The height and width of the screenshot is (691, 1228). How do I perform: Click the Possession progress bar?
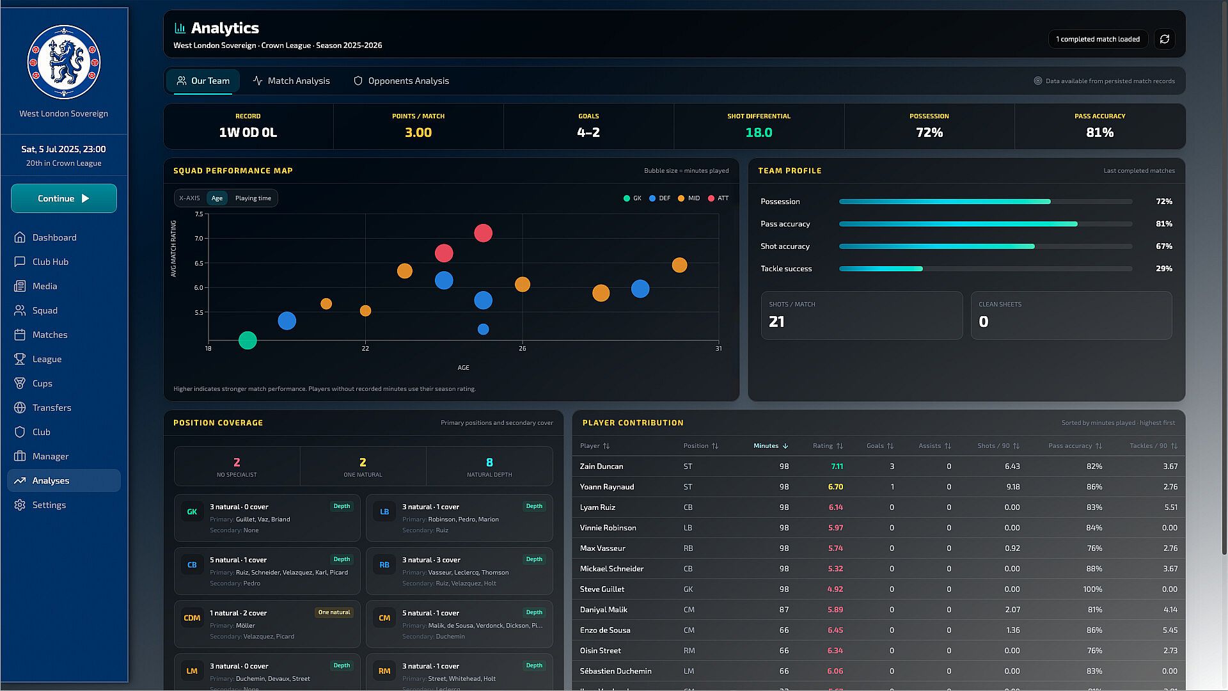pyautogui.click(x=986, y=202)
